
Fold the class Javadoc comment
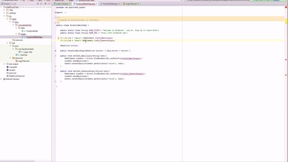point(55,17)
